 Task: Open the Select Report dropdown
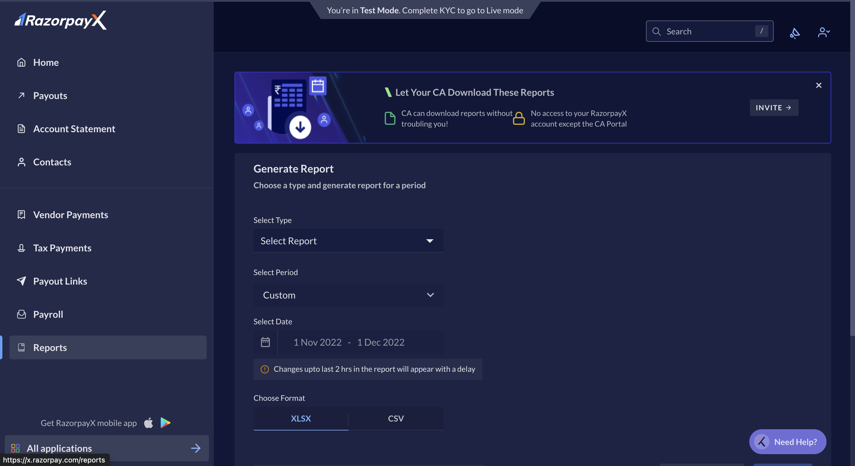point(348,241)
